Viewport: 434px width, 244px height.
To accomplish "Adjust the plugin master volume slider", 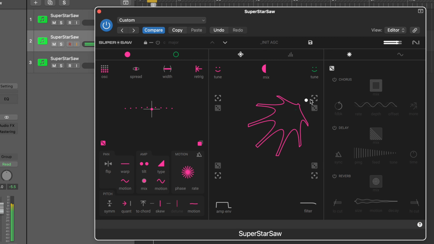I will coord(393,42).
